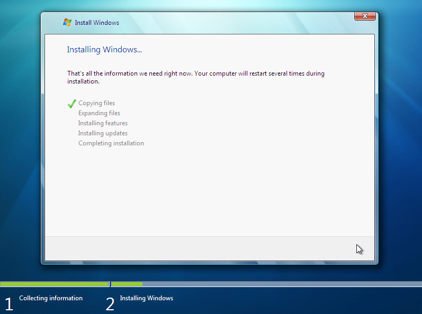Select the 'Expanding files' step text
Image resolution: width=422 pixels, height=314 pixels.
(x=99, y=113)
